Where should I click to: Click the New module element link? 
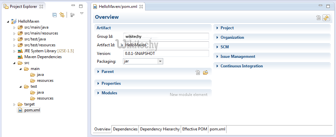[189, 95]
